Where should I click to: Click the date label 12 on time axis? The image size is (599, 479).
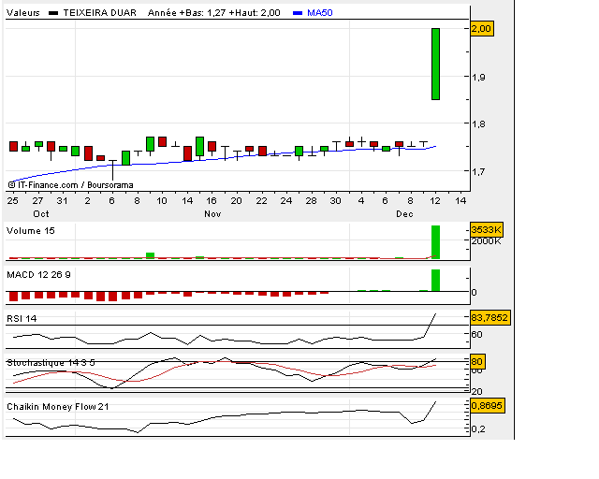[x=435, y=200]
